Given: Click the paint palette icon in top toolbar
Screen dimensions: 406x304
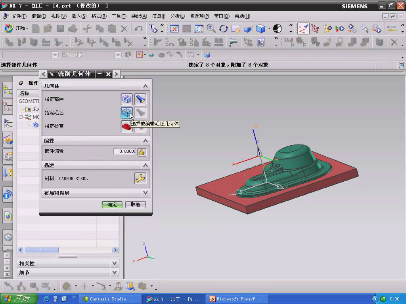Looking at the screenshot, I should point(327,28).
